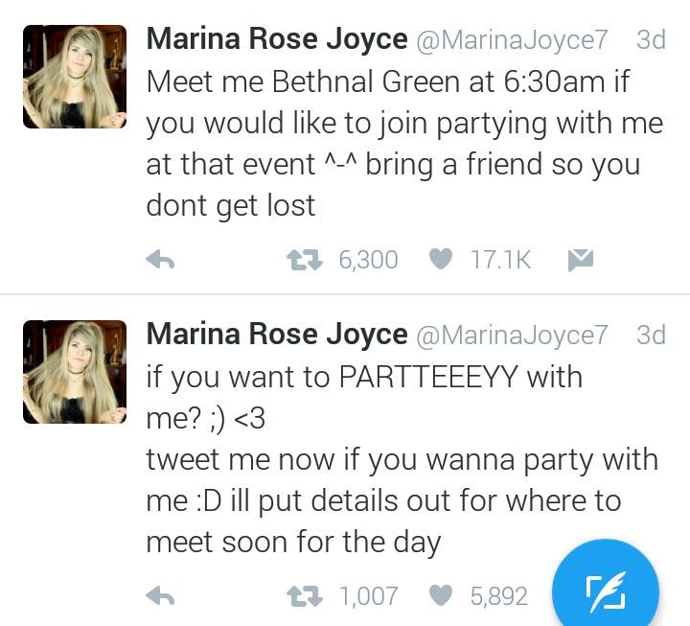The image size is (690, 626).
Task: Send Bethnal Green tweet via direct message
Action: click(580, 259)
